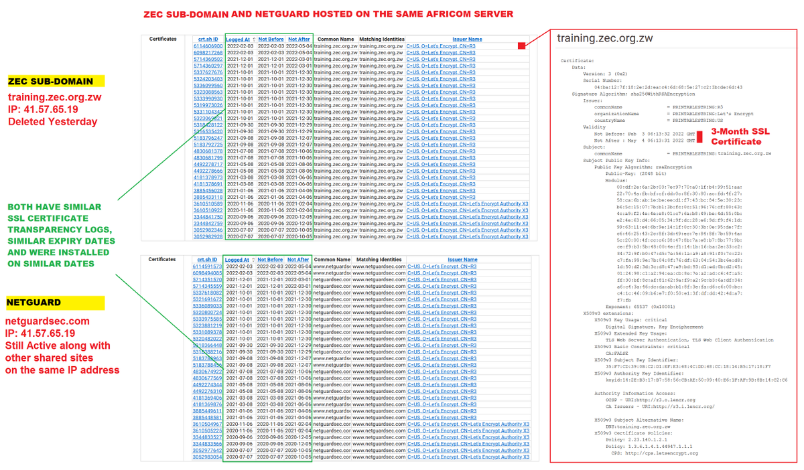The width and height of the screenshot is (804, 470).
Task: Open certificate ID 3052983054
Action: [x=208, y=457]
